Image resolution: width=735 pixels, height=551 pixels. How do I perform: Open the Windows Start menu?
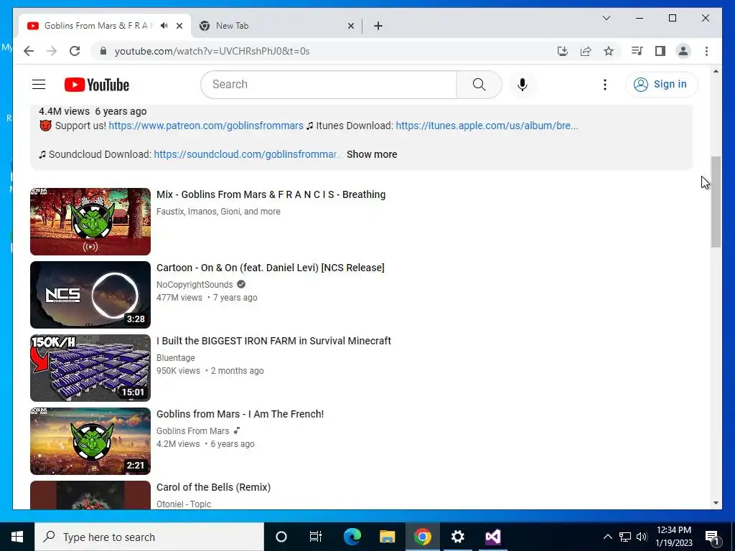[x=17, y=537]
